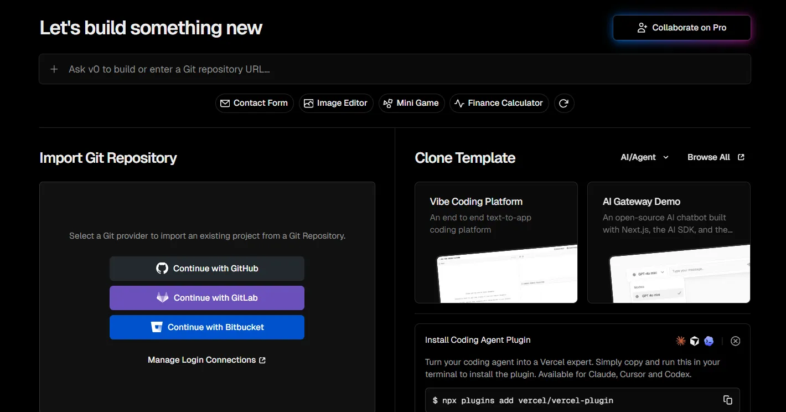Open the Vibe Coding Platform template card
Viewport: 786px width, 412px height.
496,243
